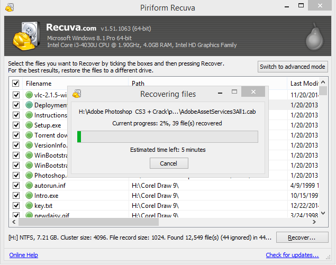Click the 11/20/201 date for vlc file
This screenshot has width=336, height=265.
[x=304, y=95]
